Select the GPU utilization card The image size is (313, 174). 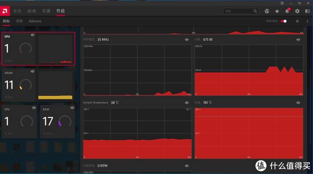point(38,49)
